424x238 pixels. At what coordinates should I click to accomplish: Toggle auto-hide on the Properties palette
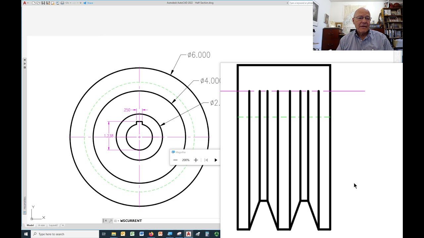(x=25, y=63)
